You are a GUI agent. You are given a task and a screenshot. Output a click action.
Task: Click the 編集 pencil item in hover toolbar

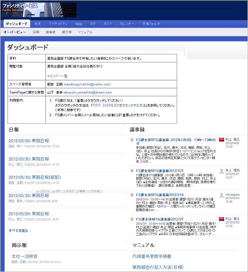click(x=81, y=191)
